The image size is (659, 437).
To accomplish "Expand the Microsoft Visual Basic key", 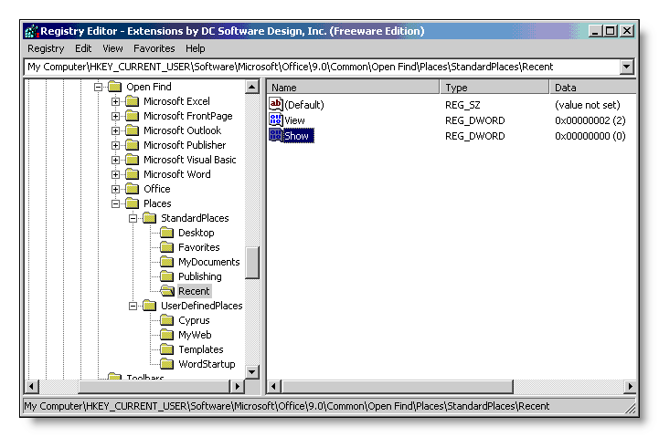I will tap(115, 160).
